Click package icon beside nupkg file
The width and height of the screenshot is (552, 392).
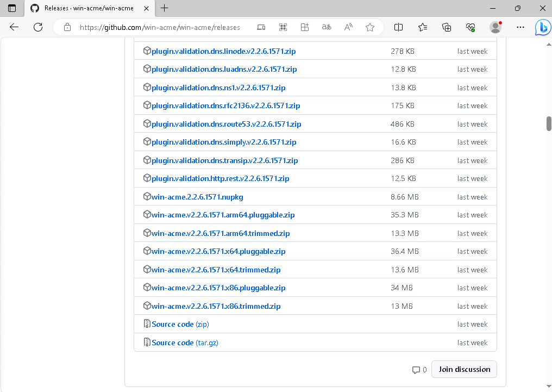point(147,196)
